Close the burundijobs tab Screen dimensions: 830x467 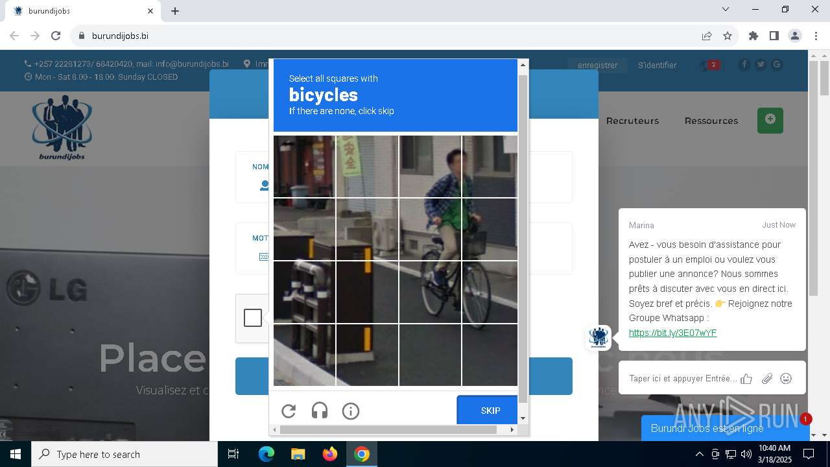tap(150, 10)
